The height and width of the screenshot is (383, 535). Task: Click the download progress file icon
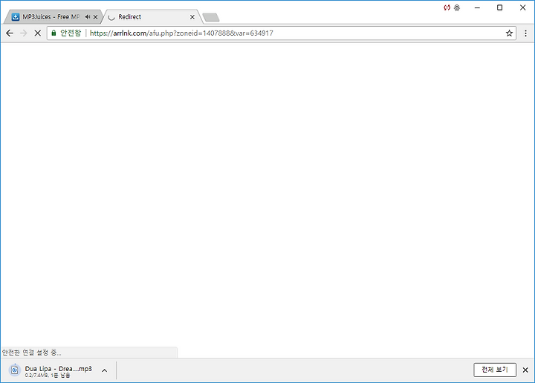14,370
